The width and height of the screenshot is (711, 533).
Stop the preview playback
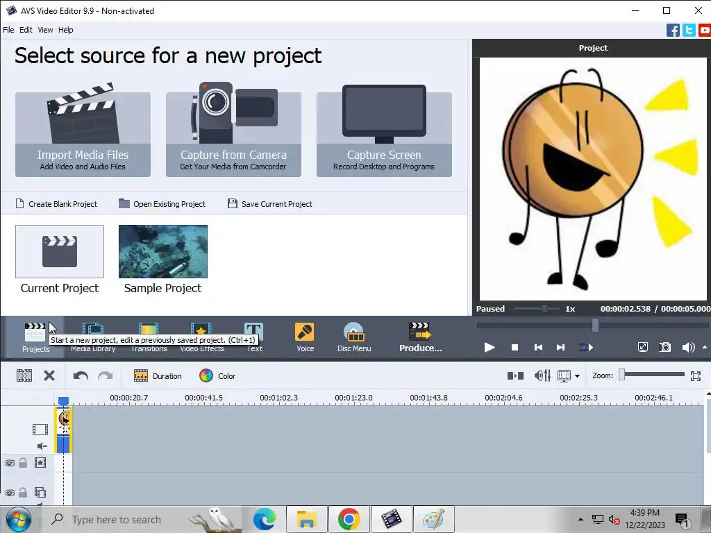coord(515,348)
